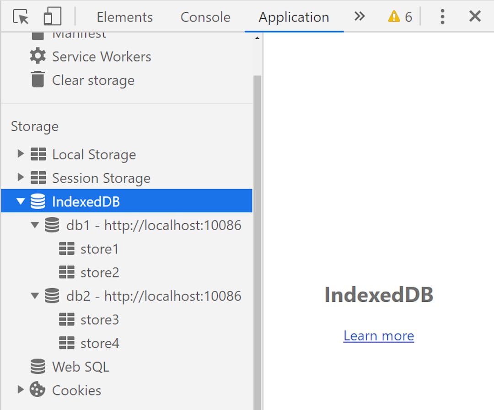
Task: Click the Cookies icon
Action: [37, 390]
